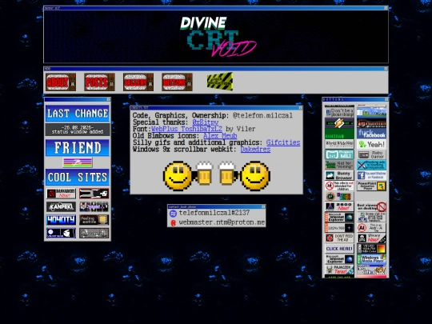
Task: Follow the Dakedres scrollbar link
Action: 255,150
